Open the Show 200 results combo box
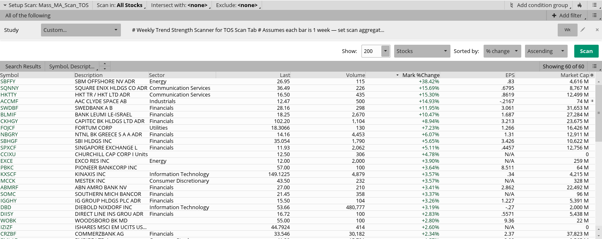 (x=376, y=51)
